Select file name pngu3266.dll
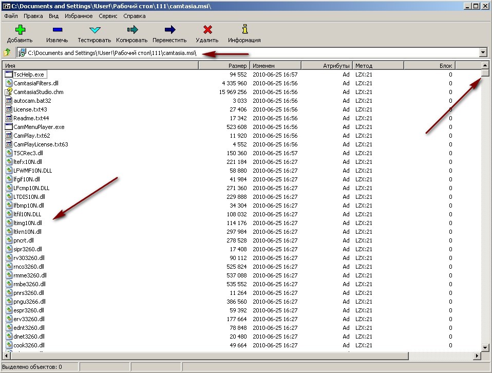This screenshot has height=373, width=492. [x=29, y=302]
